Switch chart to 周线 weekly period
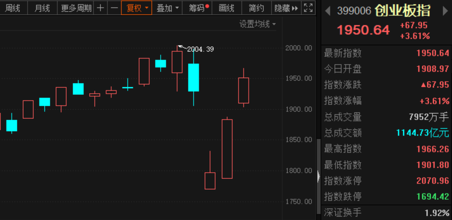 (x=13, y=8)
